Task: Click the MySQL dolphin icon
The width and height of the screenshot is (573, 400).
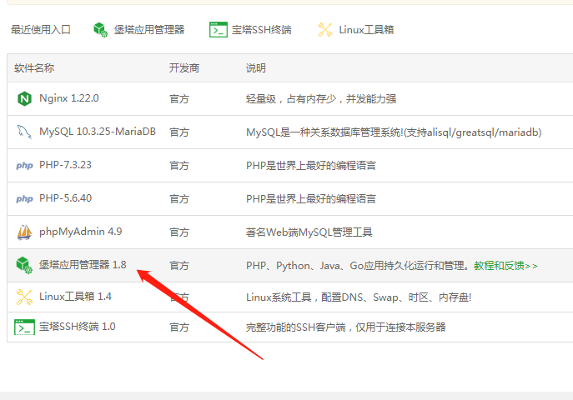Action: tap(24, 132)
